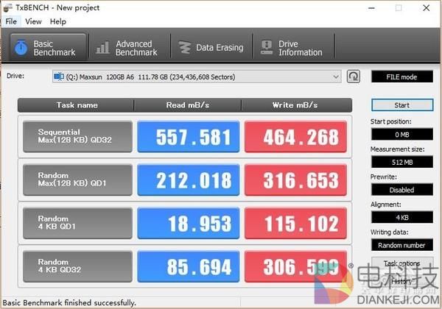Open the Measurement size 512 MB selector

(401, 162)
